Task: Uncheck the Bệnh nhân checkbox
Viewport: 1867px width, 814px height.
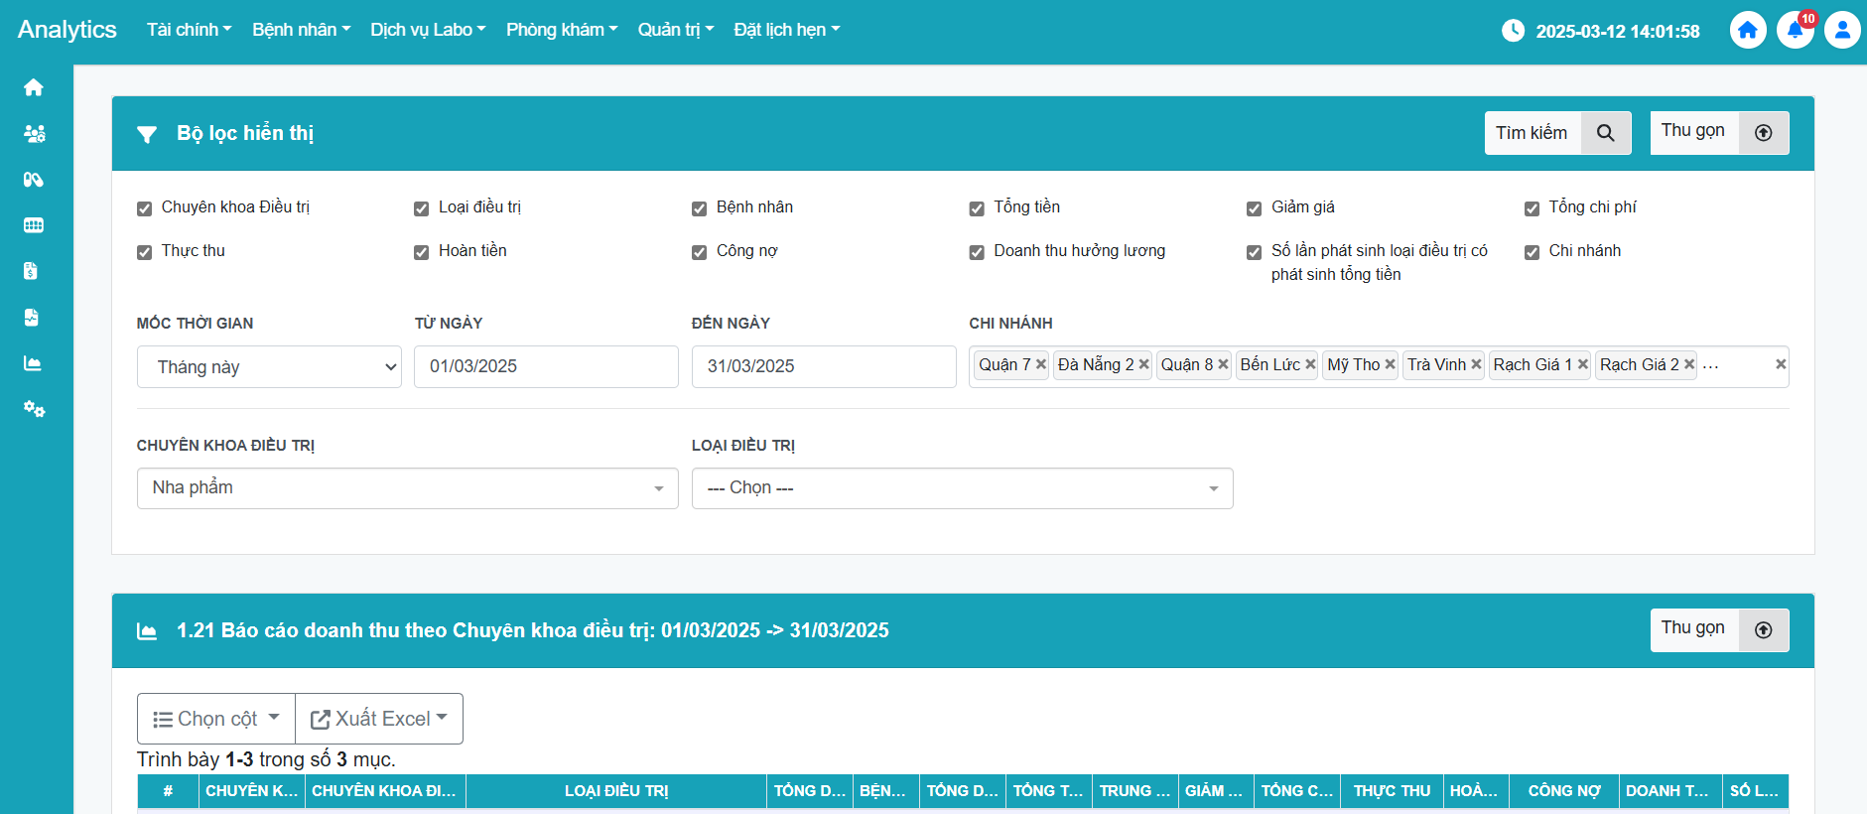Action: [700, 208]
